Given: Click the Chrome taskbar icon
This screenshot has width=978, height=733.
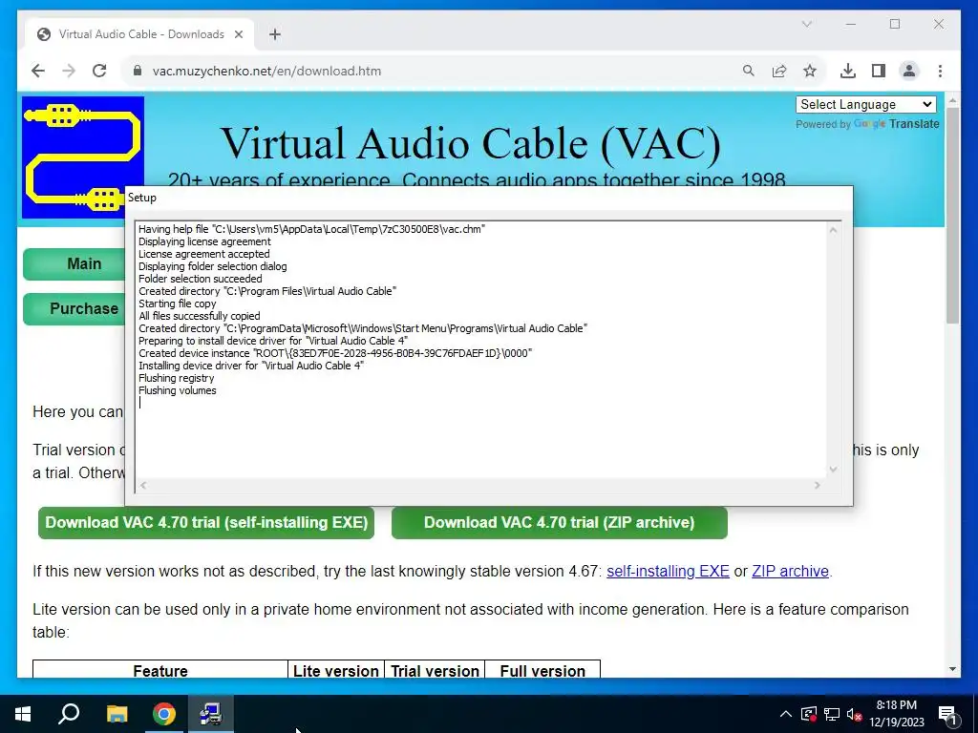Looking at the screenshot, I should (164, 714).
